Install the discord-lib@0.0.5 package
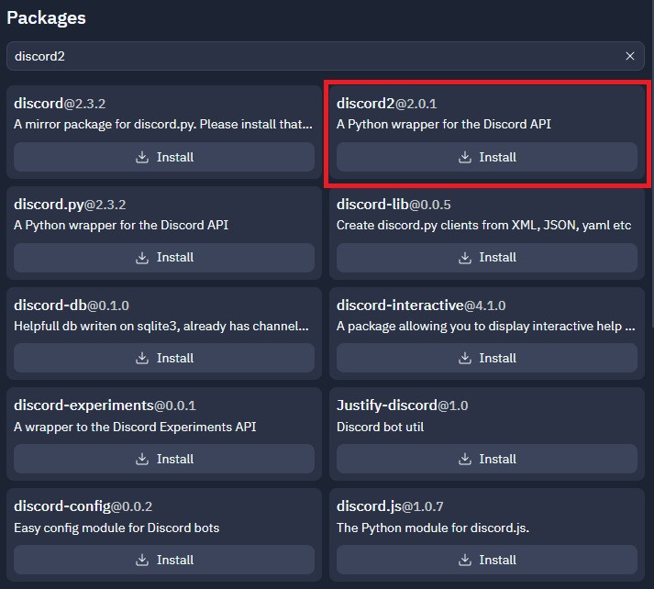654x589 pixels. click(487, 258)
